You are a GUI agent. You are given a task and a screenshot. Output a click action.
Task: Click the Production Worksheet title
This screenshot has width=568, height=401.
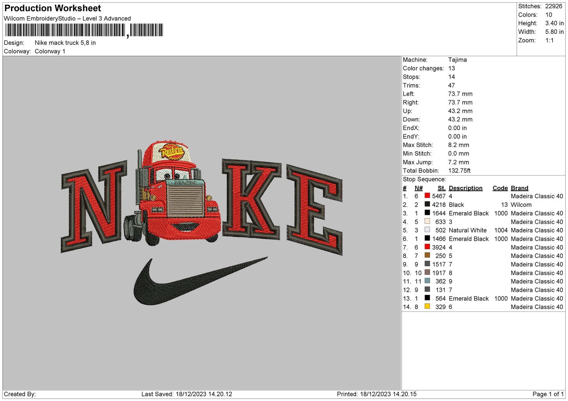click(x=53, y=8)
